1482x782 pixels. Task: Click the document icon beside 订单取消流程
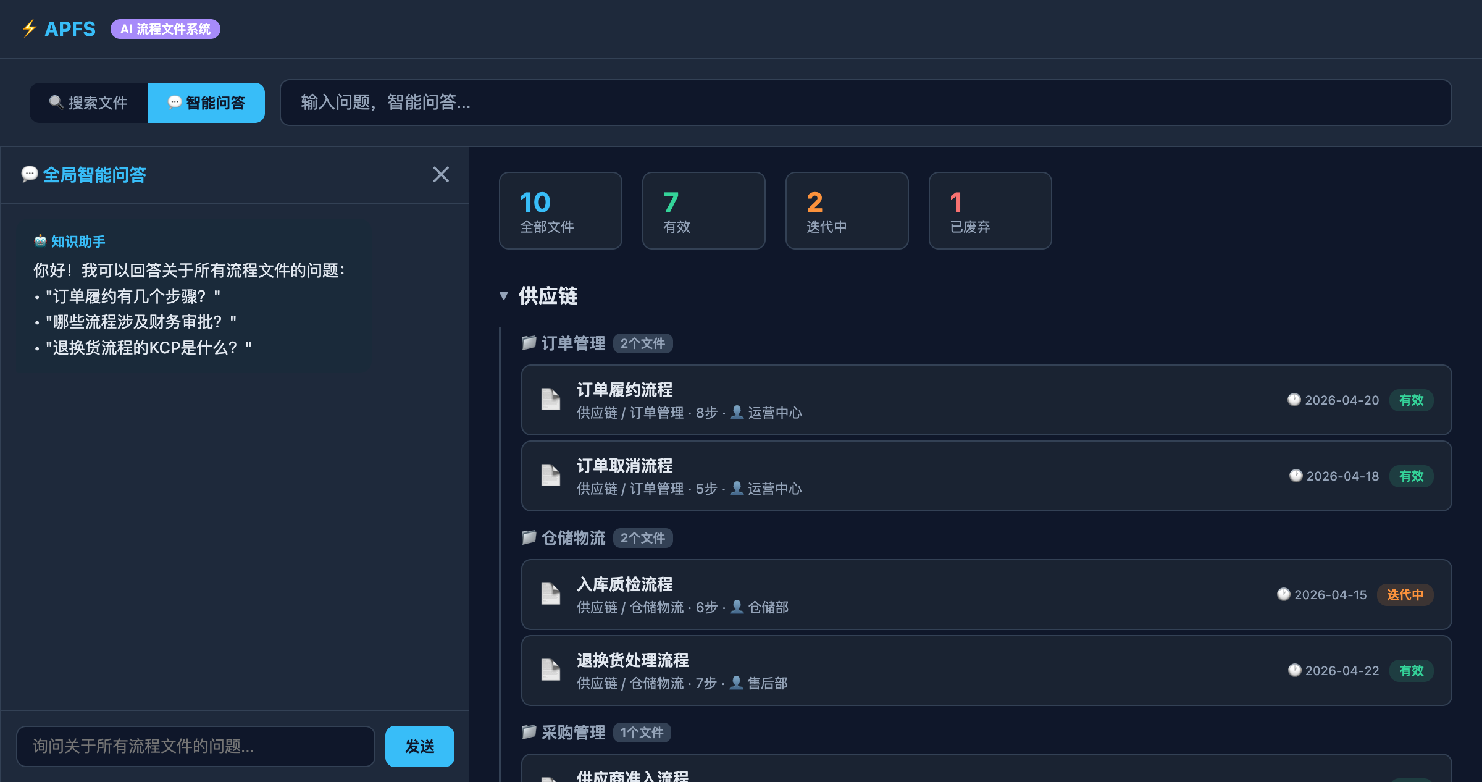click(550, 476)
